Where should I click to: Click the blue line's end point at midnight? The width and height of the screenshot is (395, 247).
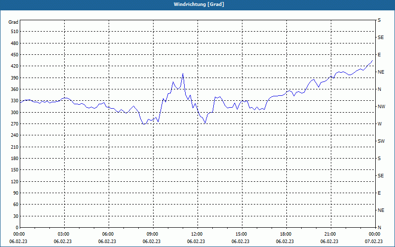coord(372,60)
